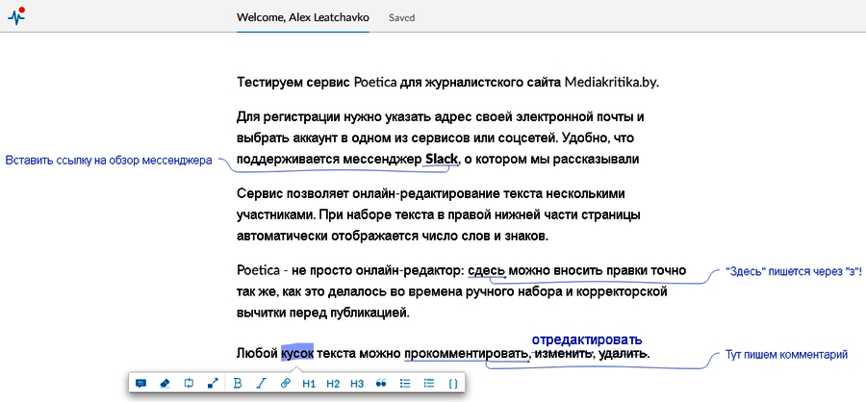
Task: Toggle italic formatting
Action: coord(262,383)
